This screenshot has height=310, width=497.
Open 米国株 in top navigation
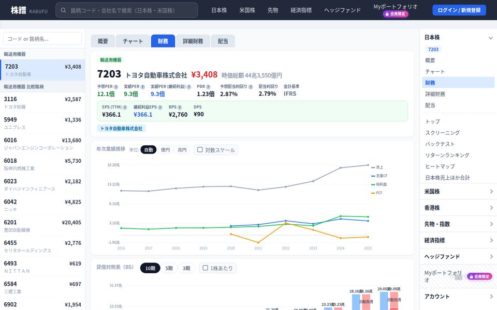pos(247,10)
